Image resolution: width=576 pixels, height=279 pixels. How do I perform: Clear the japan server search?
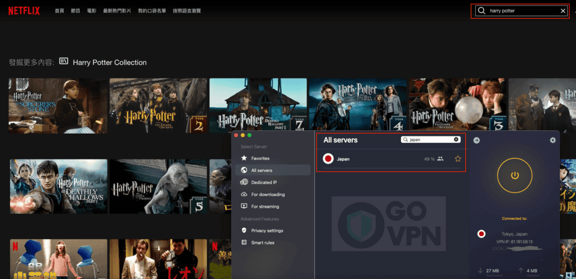(x=456, y=140)
